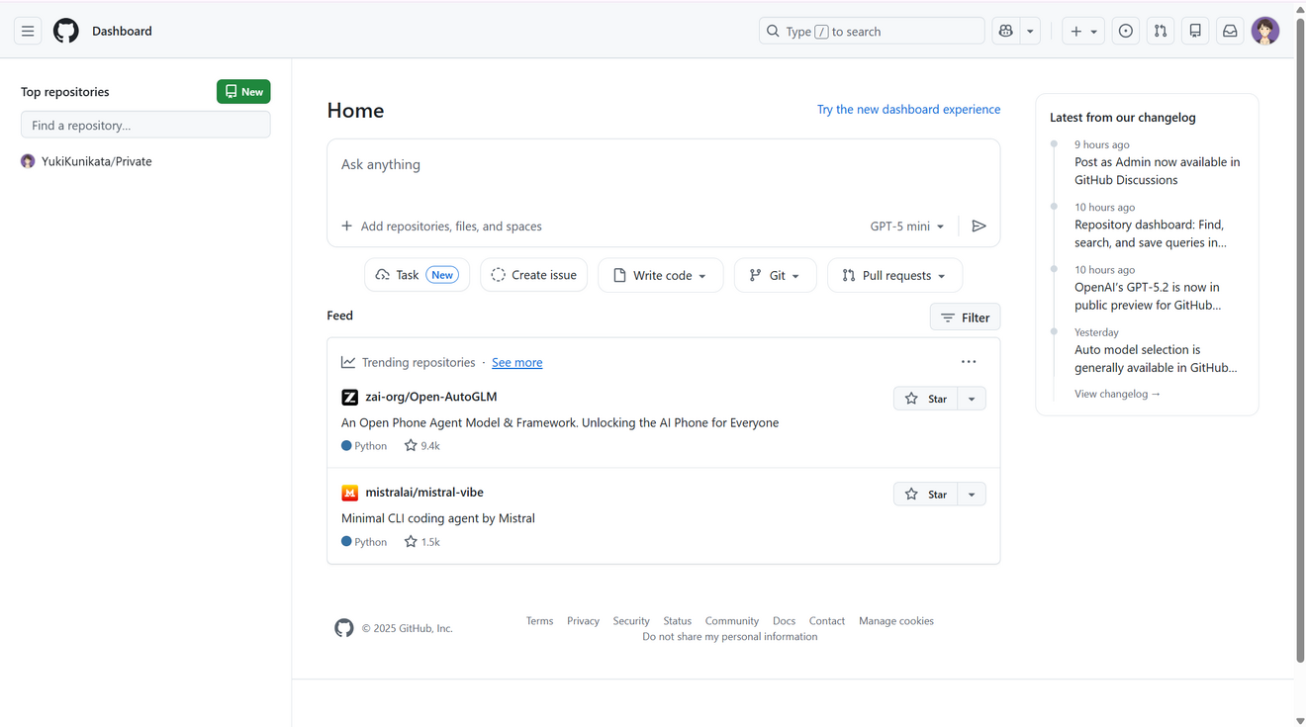Click the green New repository button
The height and width of the screenshot is (727, 1306).
tap(243, 91)
